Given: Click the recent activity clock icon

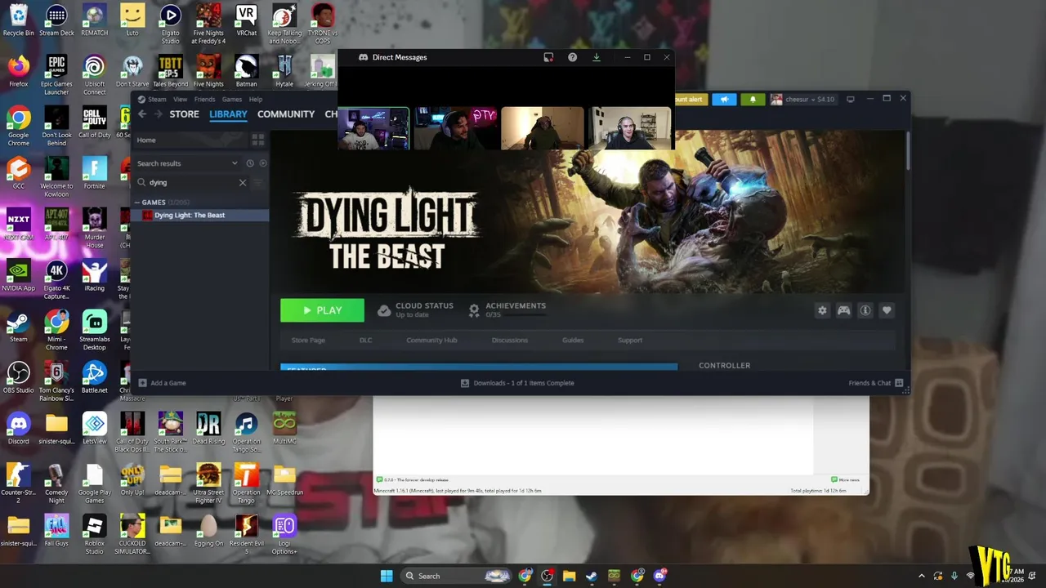Looking at the screenshot, I should (x=250, y=163).
